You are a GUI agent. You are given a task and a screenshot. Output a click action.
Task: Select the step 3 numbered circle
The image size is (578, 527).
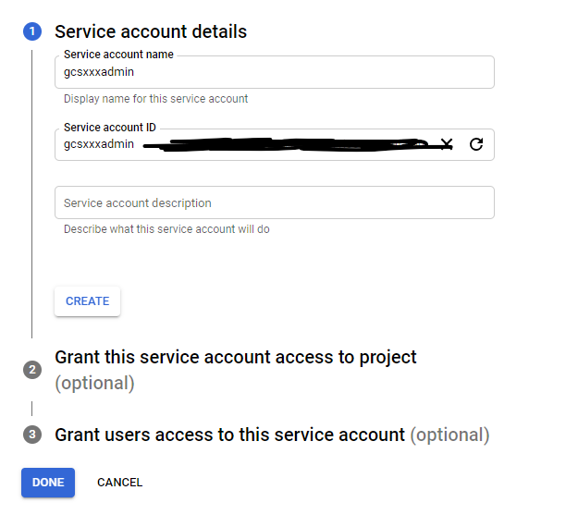(x=32, y=435)
